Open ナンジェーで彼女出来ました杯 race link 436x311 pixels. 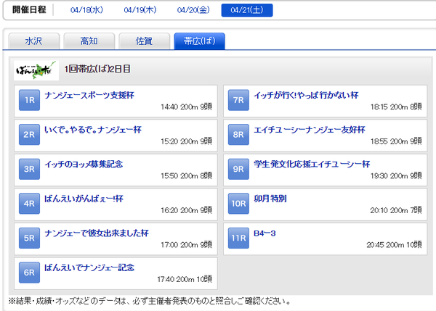point(97,233)
